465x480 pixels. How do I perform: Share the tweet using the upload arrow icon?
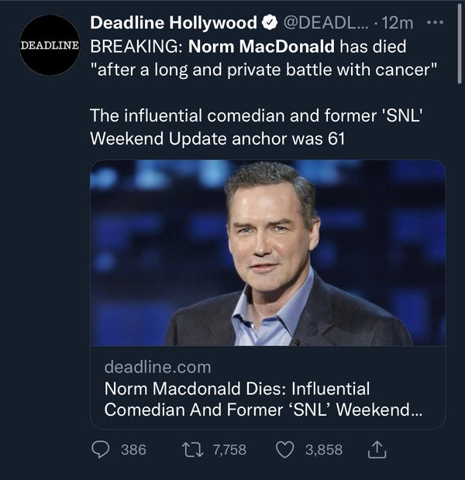point(379,450)
